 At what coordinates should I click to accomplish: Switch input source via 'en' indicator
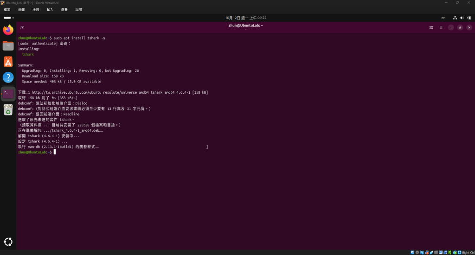(x=443, y=18)
